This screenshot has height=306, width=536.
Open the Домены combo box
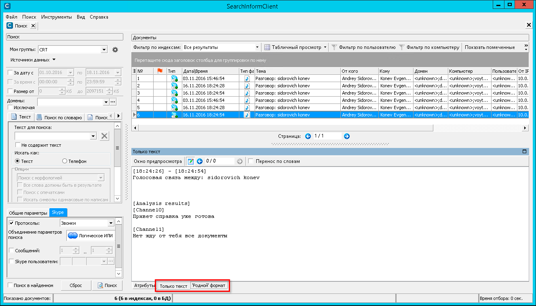[x=106, y=102]
